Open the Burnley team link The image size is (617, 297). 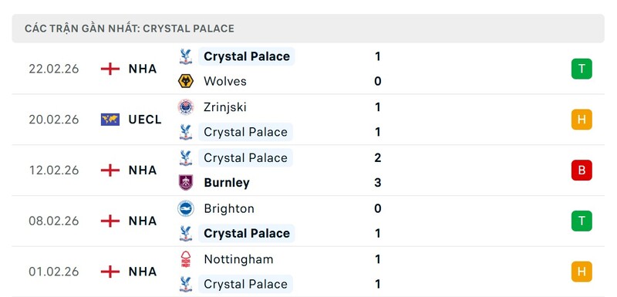227,183
